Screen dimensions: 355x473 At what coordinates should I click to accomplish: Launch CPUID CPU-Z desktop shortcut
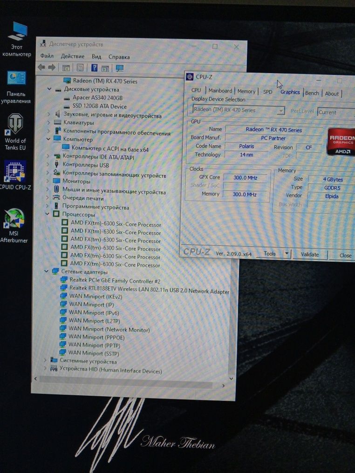click(15, 176)
